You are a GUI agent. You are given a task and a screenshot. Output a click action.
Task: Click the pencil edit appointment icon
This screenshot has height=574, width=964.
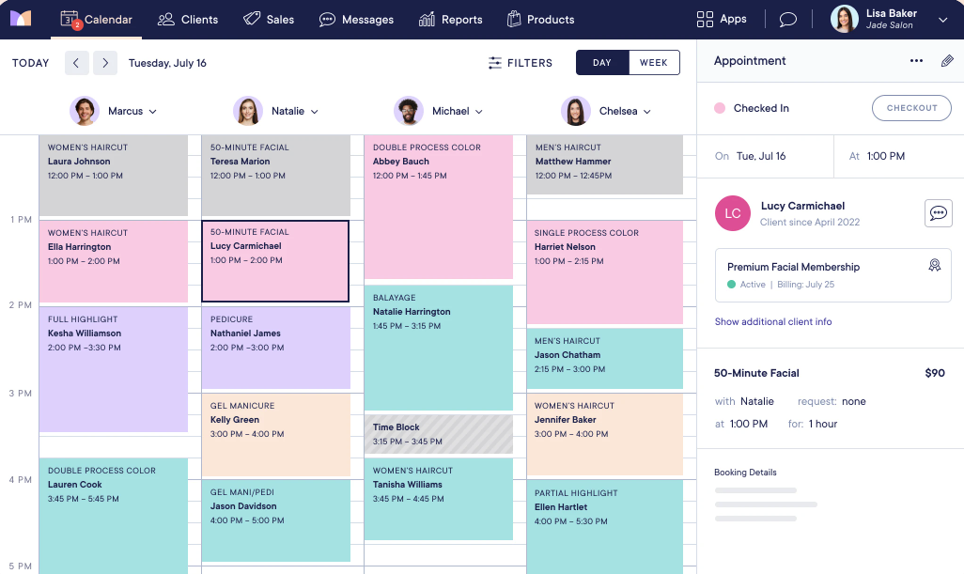pos(946,61)
